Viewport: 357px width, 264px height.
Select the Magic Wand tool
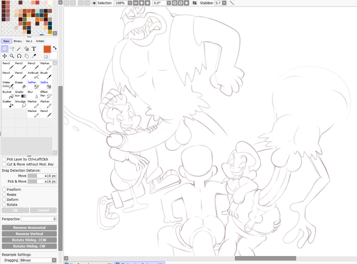19,49
